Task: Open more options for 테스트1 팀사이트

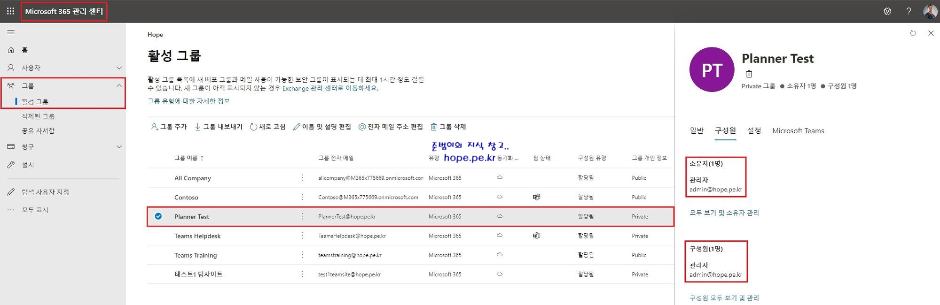Action: click(x=302, y=274)
